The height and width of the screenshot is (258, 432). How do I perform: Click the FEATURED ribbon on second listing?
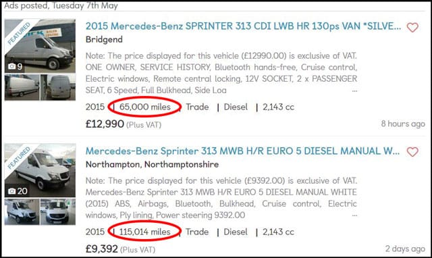[x=18, y=158]
